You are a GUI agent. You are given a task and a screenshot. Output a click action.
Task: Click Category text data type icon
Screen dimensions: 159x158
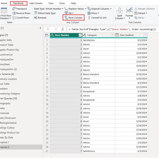coord(85,35)
